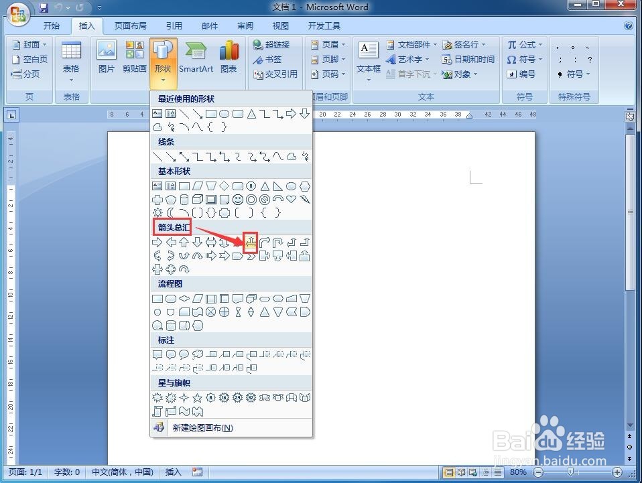Insert a SmartArt graphic
The image size is (642, 483).
pyautogui.click(x=196, y=58)
